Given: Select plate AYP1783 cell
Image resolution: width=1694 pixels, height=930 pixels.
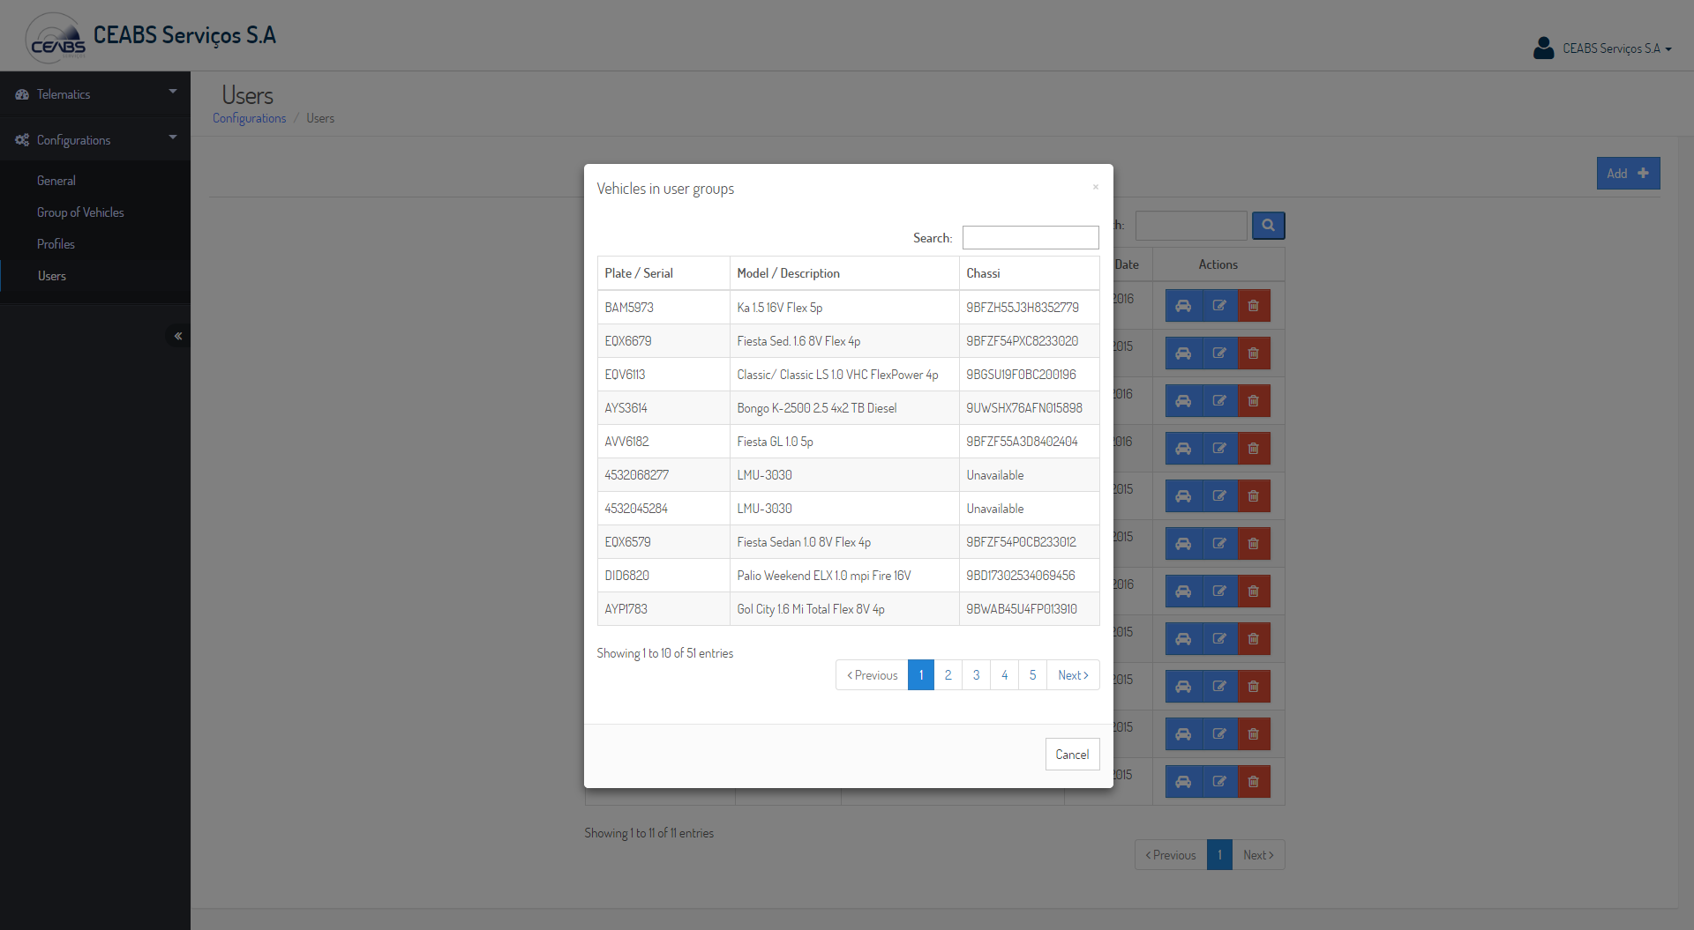Looking at the screenshot, I should coord(663,609).
